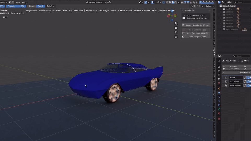Switch to the Animation sidebar tab

tap(214, 34)
